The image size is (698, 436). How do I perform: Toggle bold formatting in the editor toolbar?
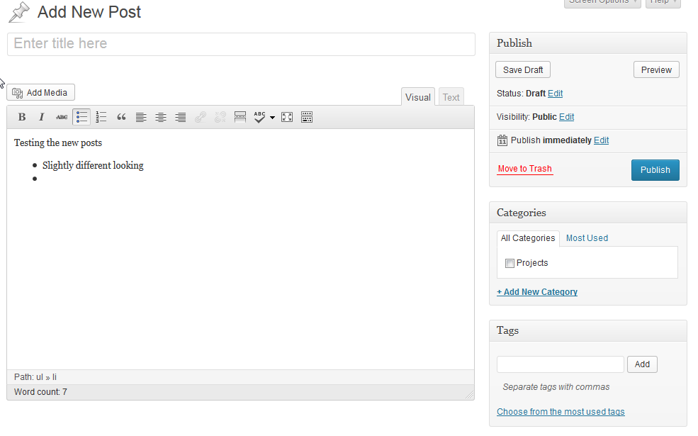click(x=22, y=117)
